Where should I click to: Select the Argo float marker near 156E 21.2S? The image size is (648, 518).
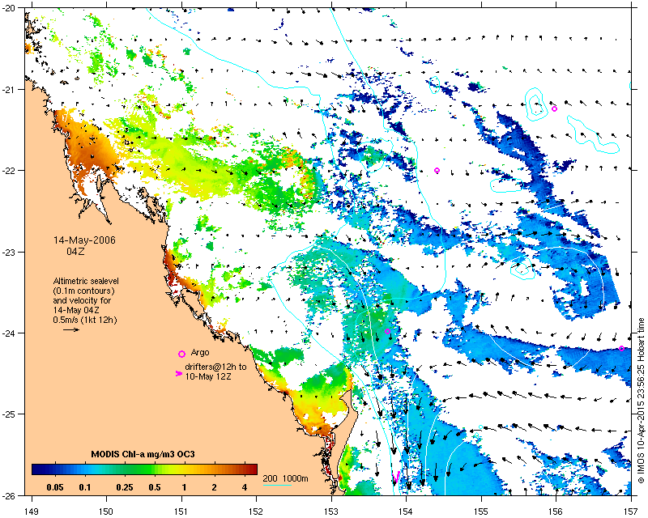(554, 109)
